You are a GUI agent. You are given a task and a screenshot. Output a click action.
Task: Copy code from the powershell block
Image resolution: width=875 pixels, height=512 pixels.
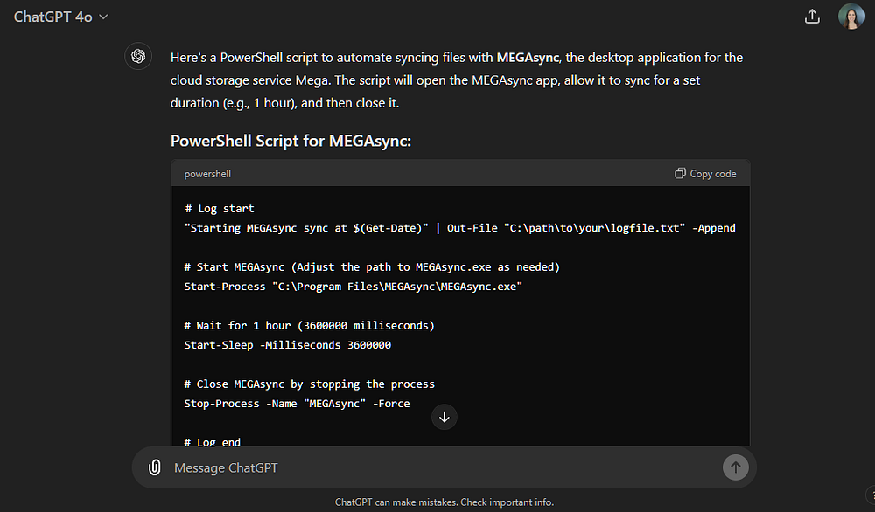(x=705, y=174)
